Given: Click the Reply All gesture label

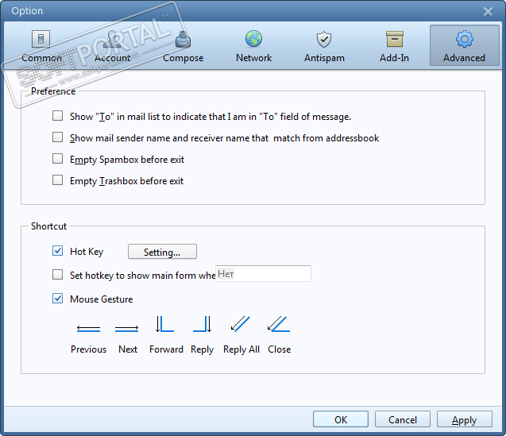Looking at the screenshot, I should pyautogui.click(x=241, y=350).
